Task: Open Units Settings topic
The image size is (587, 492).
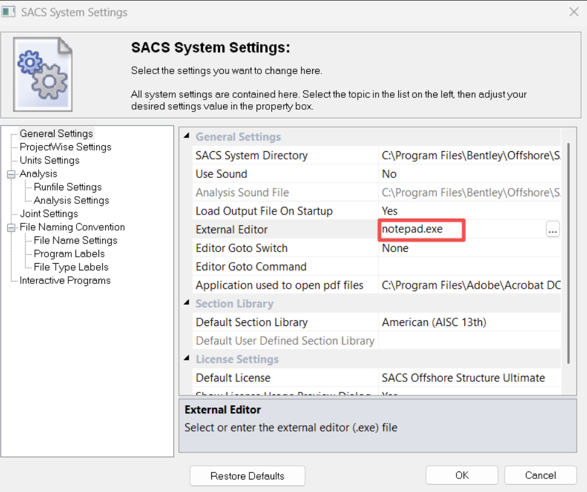Action: click(x=49, y=161)
